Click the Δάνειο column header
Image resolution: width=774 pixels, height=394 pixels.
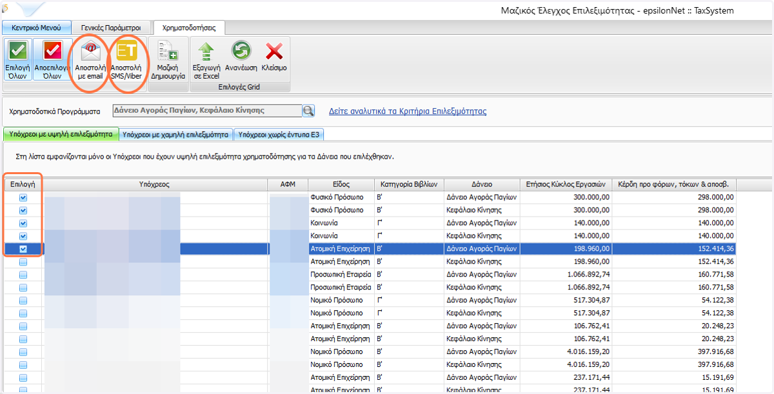coord(481,184)
